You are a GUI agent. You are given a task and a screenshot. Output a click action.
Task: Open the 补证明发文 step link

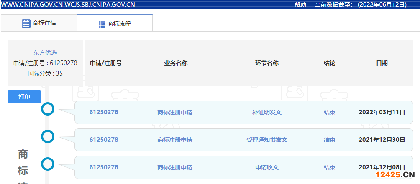click(x=267, y=112)
